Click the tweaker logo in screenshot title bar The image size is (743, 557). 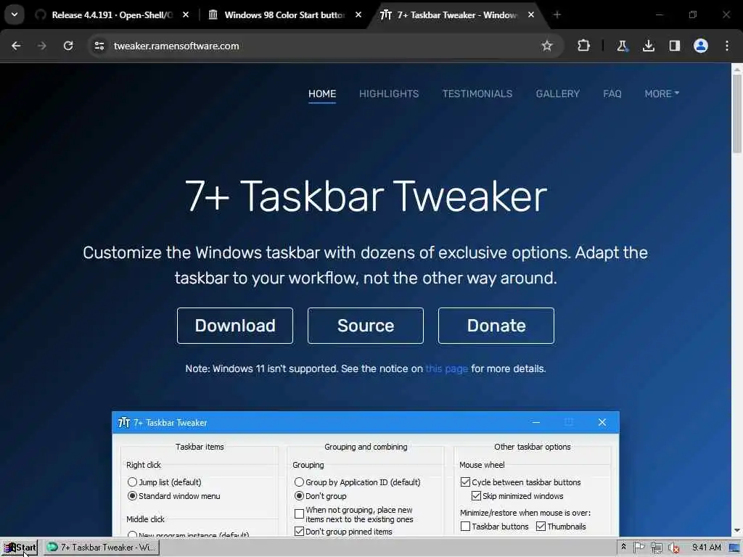(x=123, y=423)
